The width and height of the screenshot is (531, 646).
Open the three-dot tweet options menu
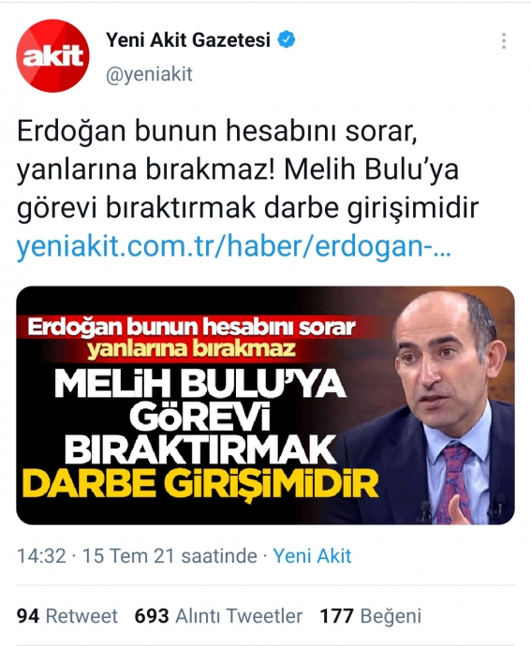click(x=504, y=41)
